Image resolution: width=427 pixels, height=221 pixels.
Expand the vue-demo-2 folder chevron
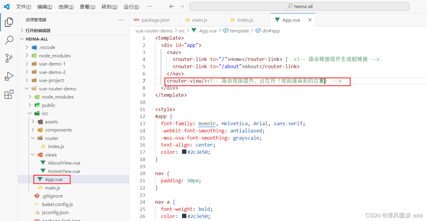27,72
